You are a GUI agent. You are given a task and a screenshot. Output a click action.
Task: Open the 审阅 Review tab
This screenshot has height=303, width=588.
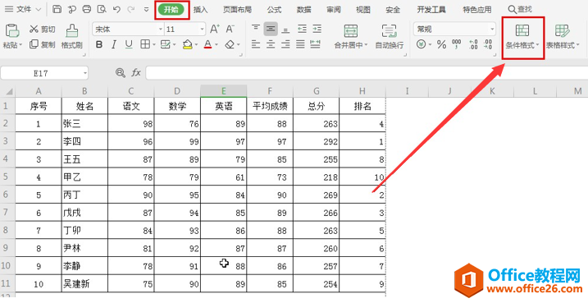point(334,10)
